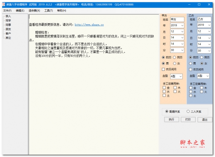Open the 工具(T) menu

[x=49, y=11]
